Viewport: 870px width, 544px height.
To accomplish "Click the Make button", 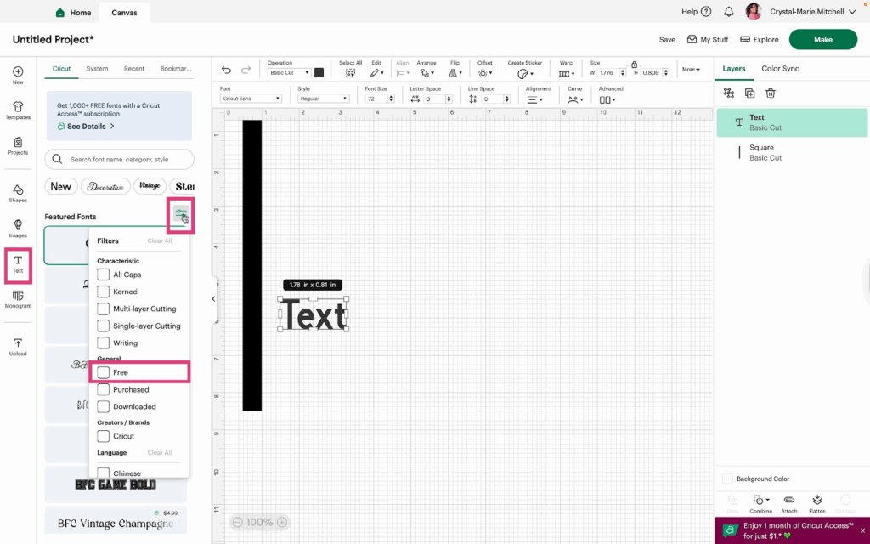I will (x=823, y=39).
